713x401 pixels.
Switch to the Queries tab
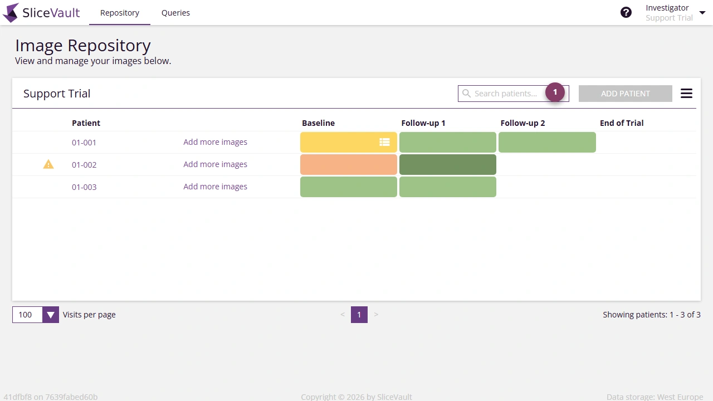click(x=175, y=12)
